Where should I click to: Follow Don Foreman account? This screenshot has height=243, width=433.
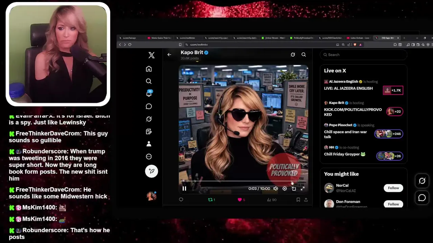(393, 204)
